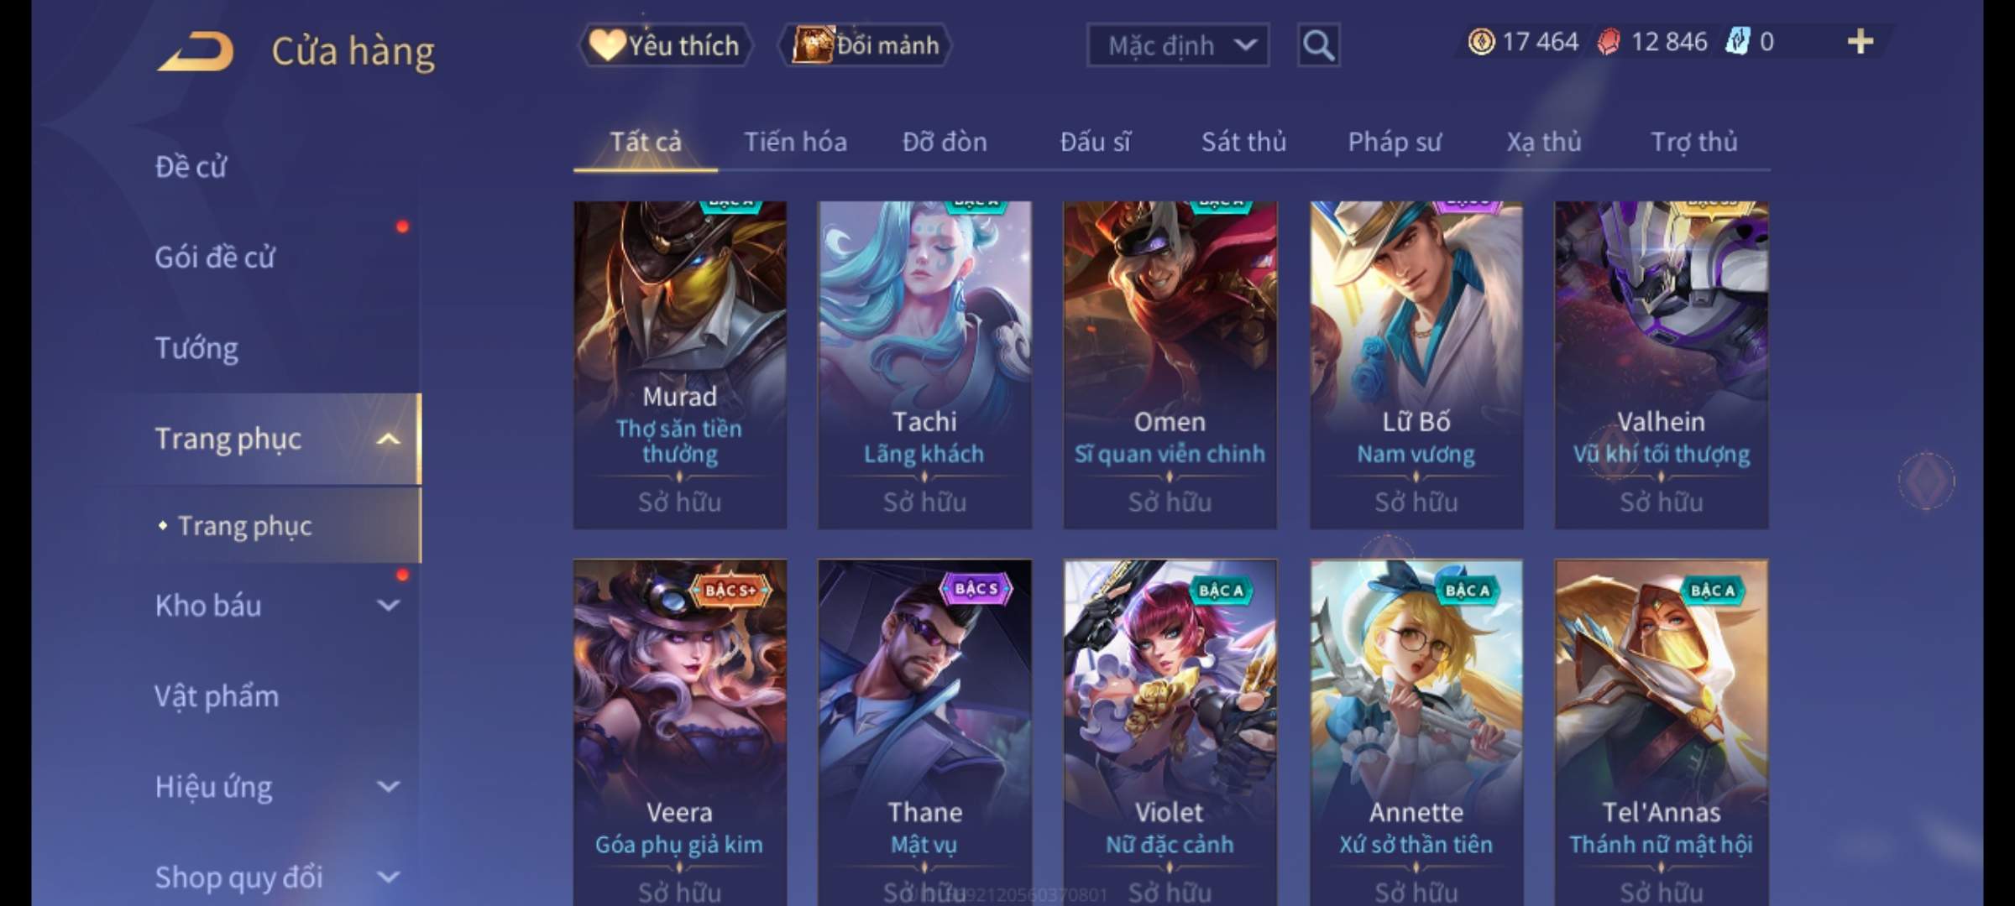Expand the Kho báu sidebar section
The width and height of the screenshot is (2015, 906).
[388, 606]
